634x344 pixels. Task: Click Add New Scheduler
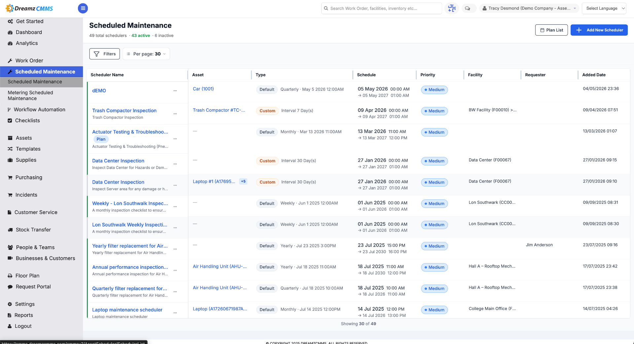[599, 30]
